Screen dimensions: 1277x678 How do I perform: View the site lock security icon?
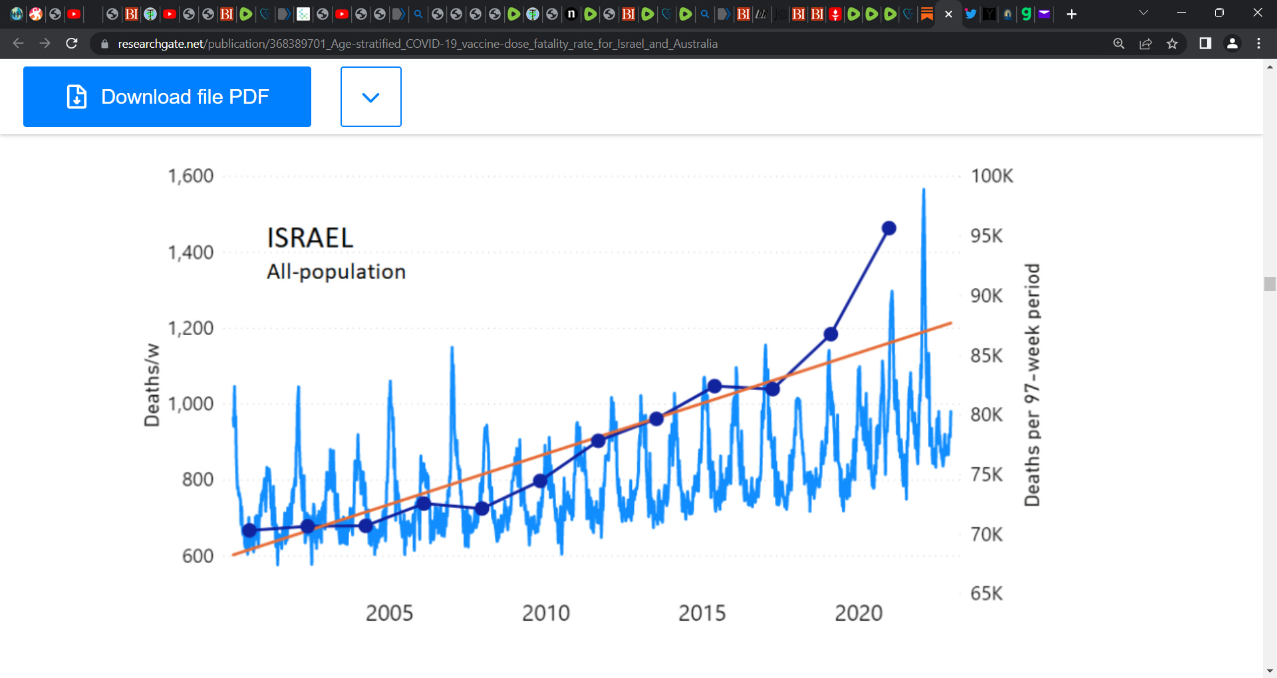(x=104, y=43)
